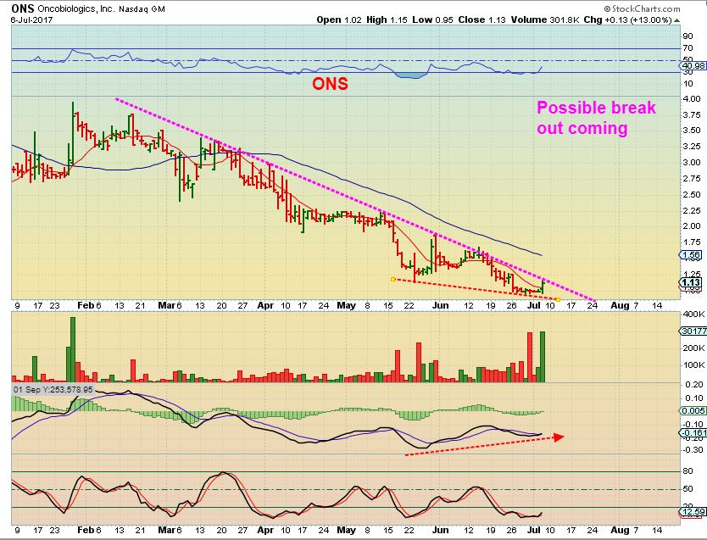Click the Apr label under the price chart
Screen dimensions: 707x540
tap(265, 306)
